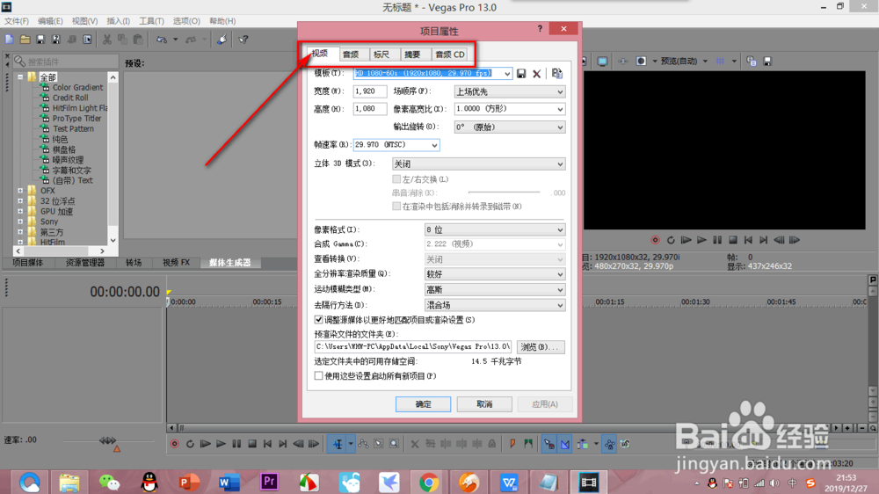Click the Premiere Pro taskbar icon
The height and width of the screenshot is (494, 879).
[x=269, y=482]
